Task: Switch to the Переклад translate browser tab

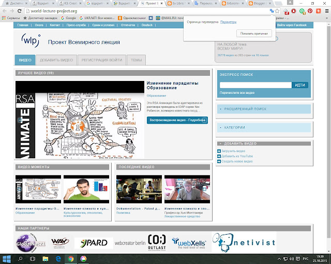Action: (206, 4)
